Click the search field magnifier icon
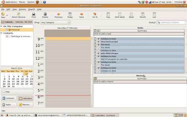Image resolution: width=187 pixels, height=120 pixels. (159, 22)
